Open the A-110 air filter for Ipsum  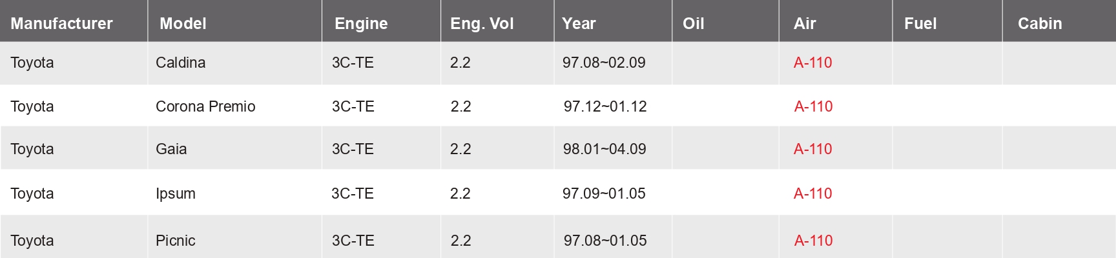(812, 193)
